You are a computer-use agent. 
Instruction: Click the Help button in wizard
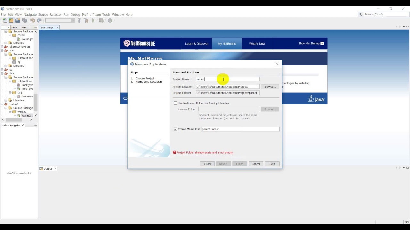click(x=272, y=164)
